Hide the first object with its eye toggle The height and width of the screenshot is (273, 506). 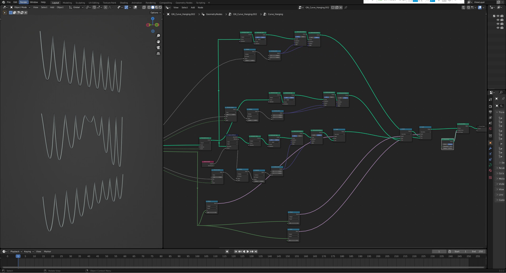click(498, 20)
